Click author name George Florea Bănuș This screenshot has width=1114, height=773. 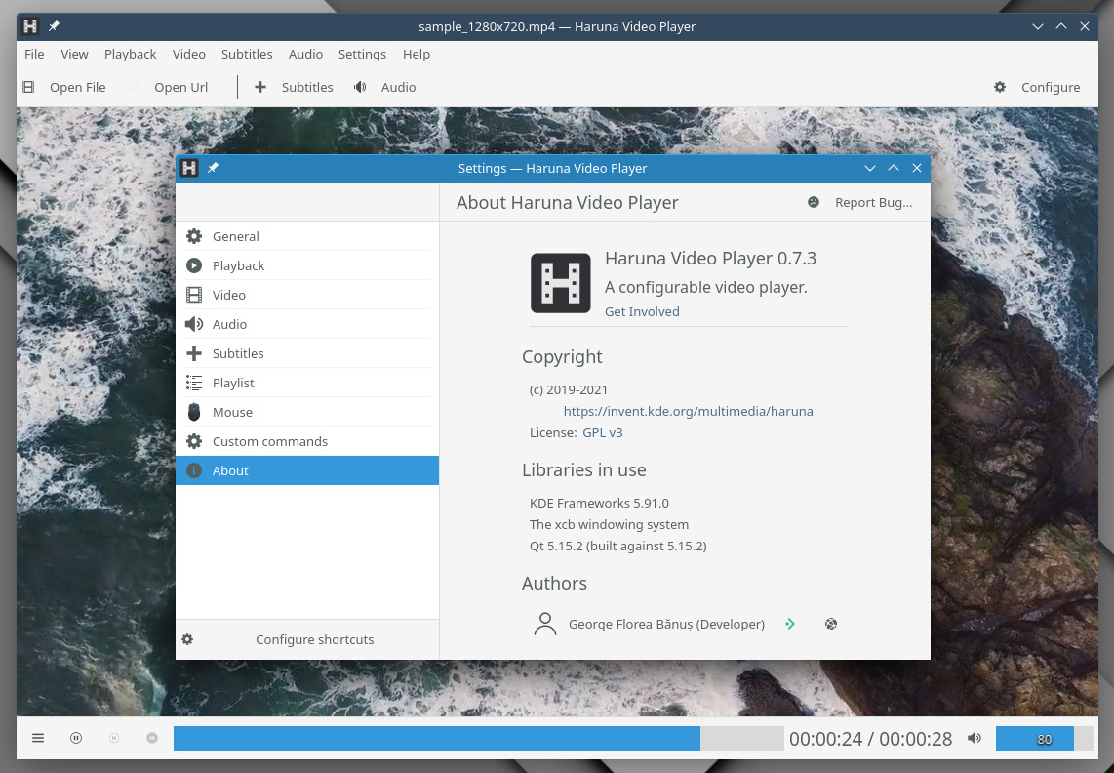pyautogui.click(x=666, y=624)
